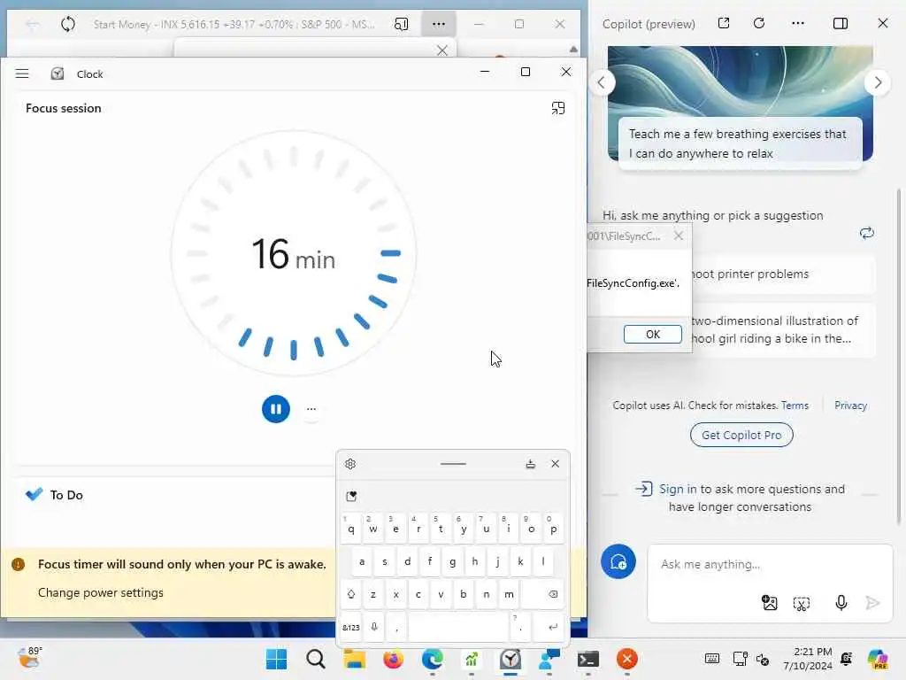Open Copilot in a new tab icon
The image size is (906, 680).
(x=724, y=23)
